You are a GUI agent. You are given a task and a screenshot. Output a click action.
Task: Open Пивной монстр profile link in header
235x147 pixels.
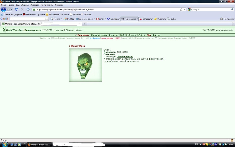point(33,30)
